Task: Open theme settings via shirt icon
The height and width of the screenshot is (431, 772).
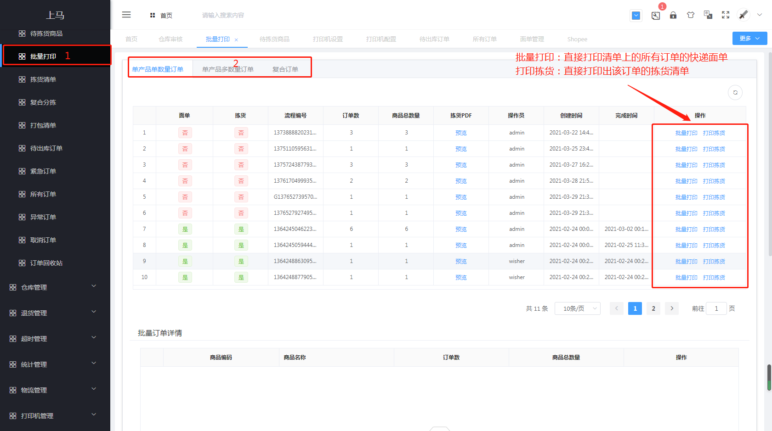Action: 691,15
